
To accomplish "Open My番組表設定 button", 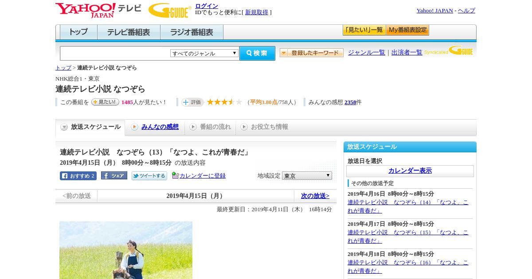I will click(x=407, y=30).
